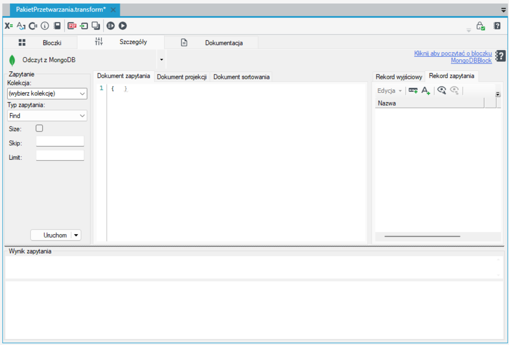Click the Limit input field

60,155
